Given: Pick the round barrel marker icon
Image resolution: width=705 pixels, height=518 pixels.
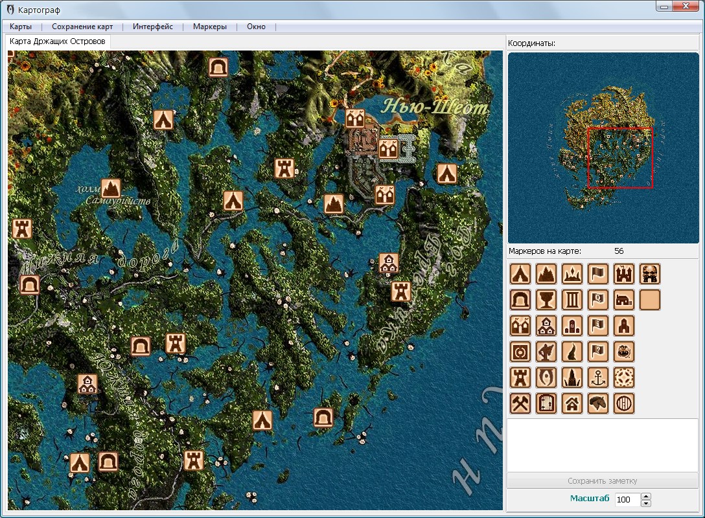Looking at the screenshot, I should click(624, 403).
